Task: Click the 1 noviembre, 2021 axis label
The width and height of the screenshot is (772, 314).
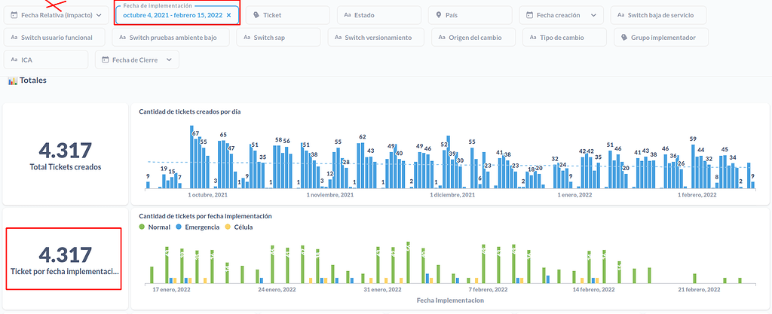Action: coord(330,195)
